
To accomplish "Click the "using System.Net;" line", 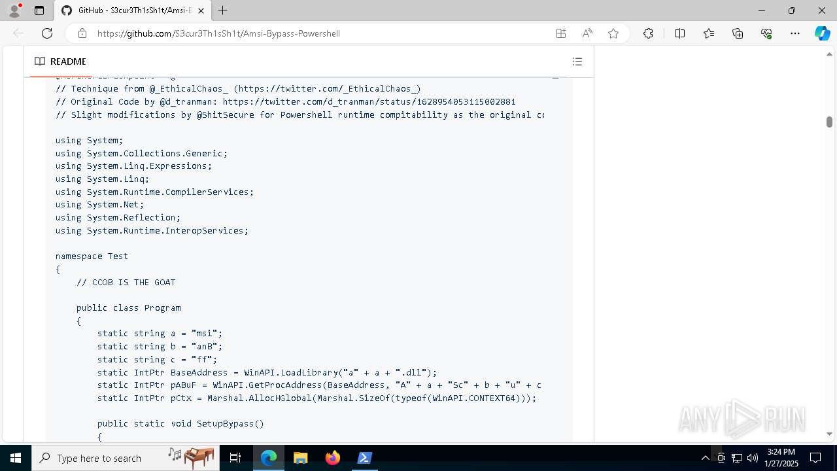I will pyautogui.click(x=100, y=205).
